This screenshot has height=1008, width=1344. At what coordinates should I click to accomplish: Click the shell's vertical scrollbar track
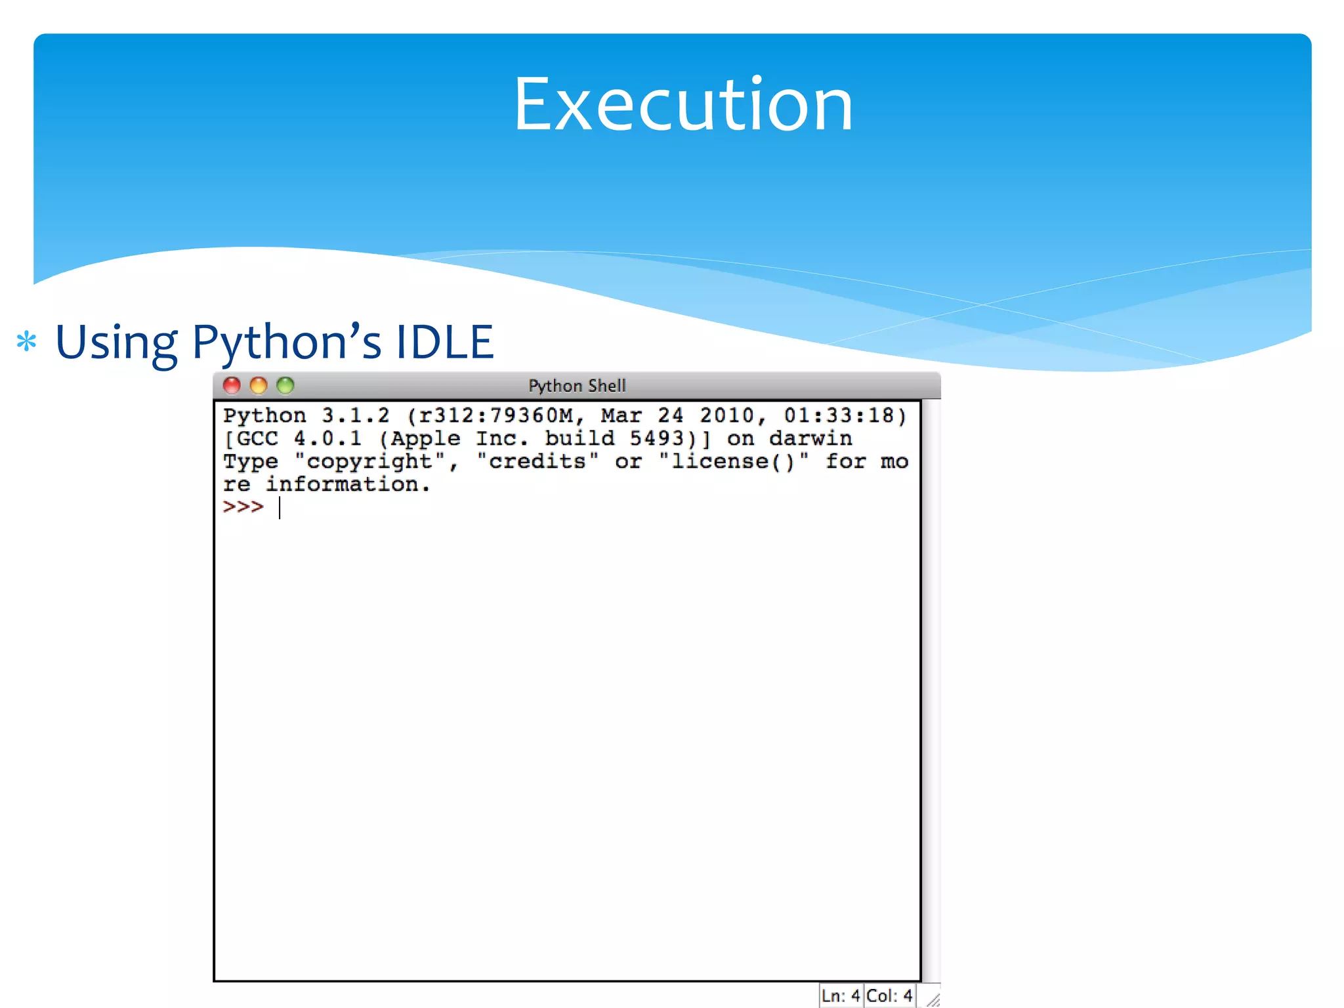(x=931, y=689)
